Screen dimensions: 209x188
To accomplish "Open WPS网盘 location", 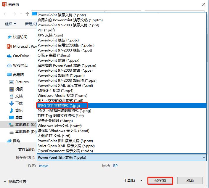I will click(17, 65).
